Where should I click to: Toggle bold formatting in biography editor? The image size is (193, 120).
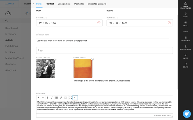pos(47,98)
